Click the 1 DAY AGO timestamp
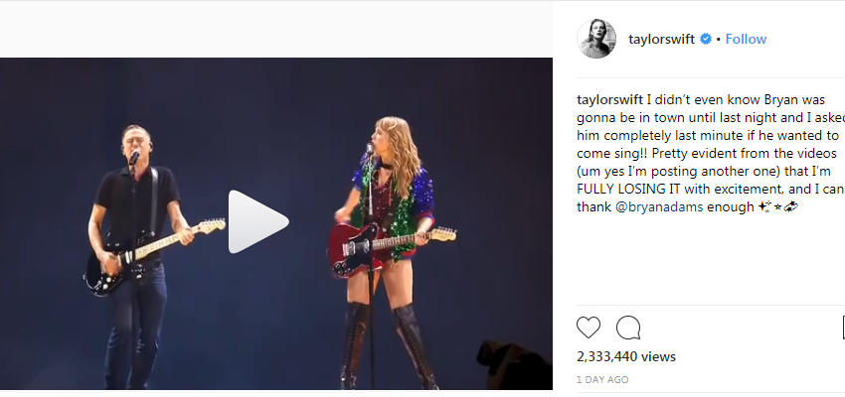The height and width of the screenshot is (397, 845). 602,380
